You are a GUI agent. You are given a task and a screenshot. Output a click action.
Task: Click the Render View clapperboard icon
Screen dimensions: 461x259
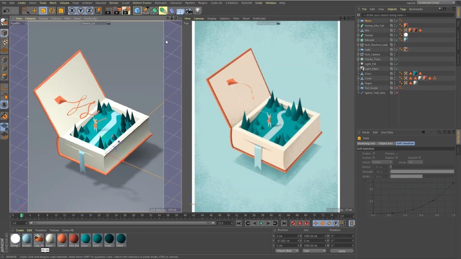click(x=108, y=10)
